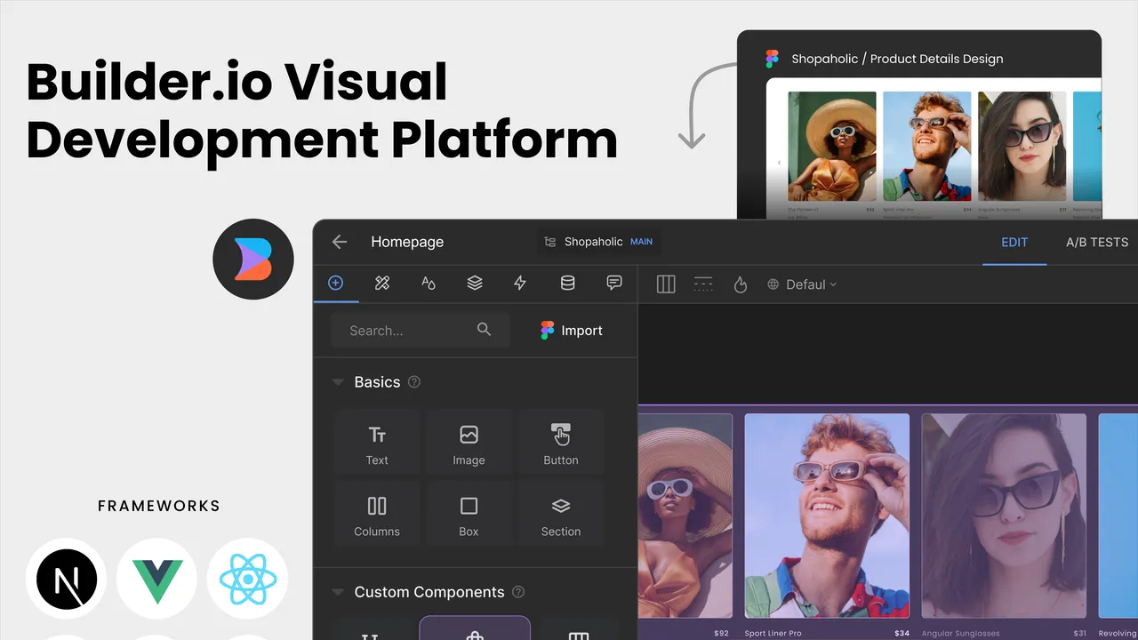Click the magnifier search icon
This screenshot has height=640, width=1138.
point(484,330)
